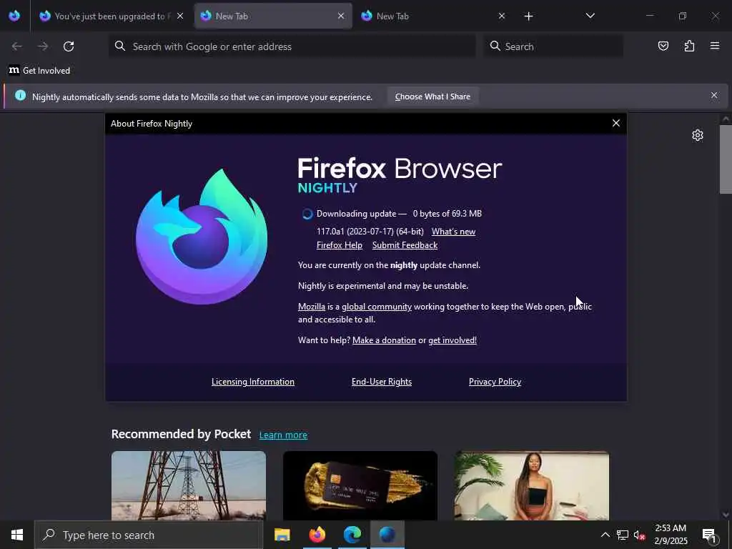Click the address bar search field
732x549 pixels.
(x=292, y=46)
